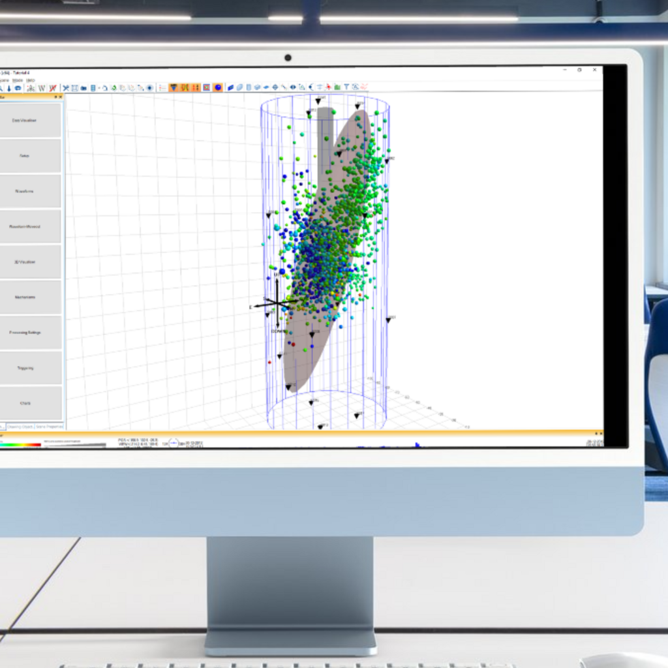Click the rainbow color scale bar
The height and width of the screenshot is (668, 668).
[x=21, y=445]
